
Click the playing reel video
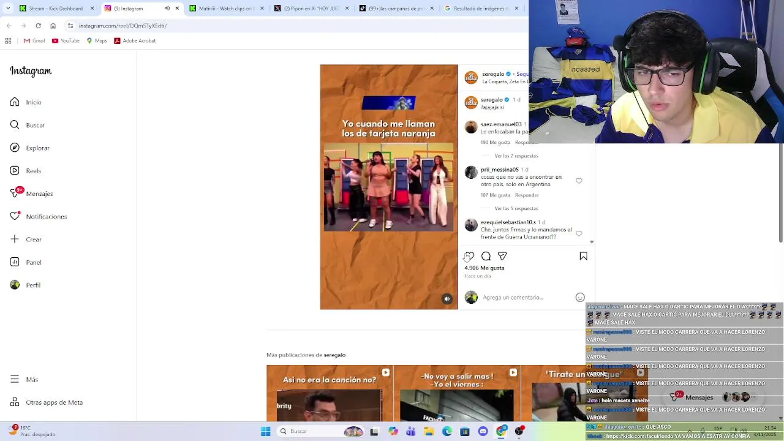(x=388, y=187)
